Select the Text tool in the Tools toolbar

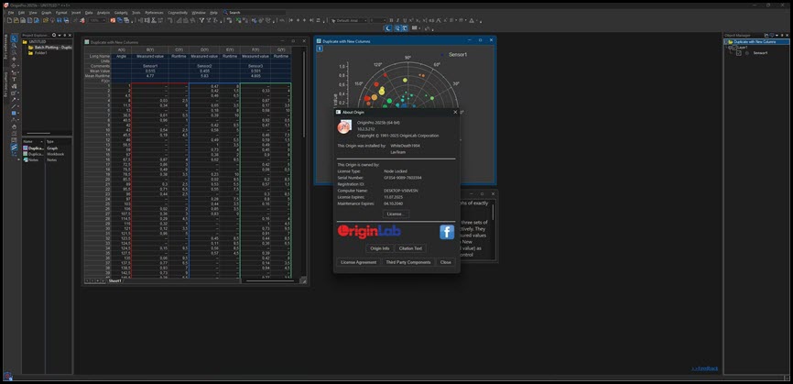pos(14,80)
